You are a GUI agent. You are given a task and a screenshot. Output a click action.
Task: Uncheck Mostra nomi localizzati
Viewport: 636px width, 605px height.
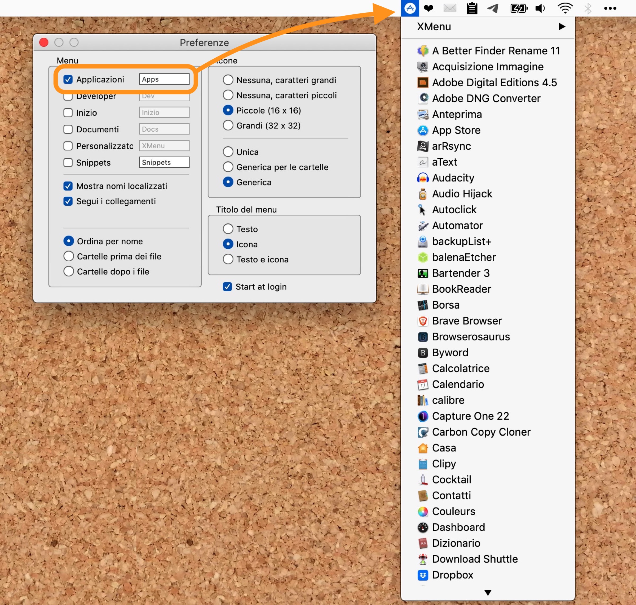coord(68,186)
